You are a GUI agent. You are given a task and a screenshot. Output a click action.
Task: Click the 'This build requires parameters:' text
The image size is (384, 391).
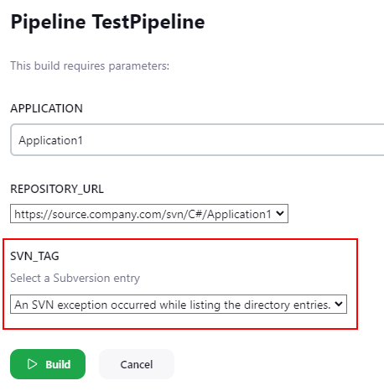pos(90,66)
